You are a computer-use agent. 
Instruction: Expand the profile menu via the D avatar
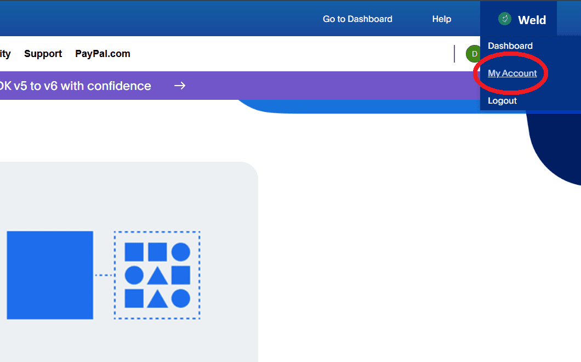click(473, 54)
